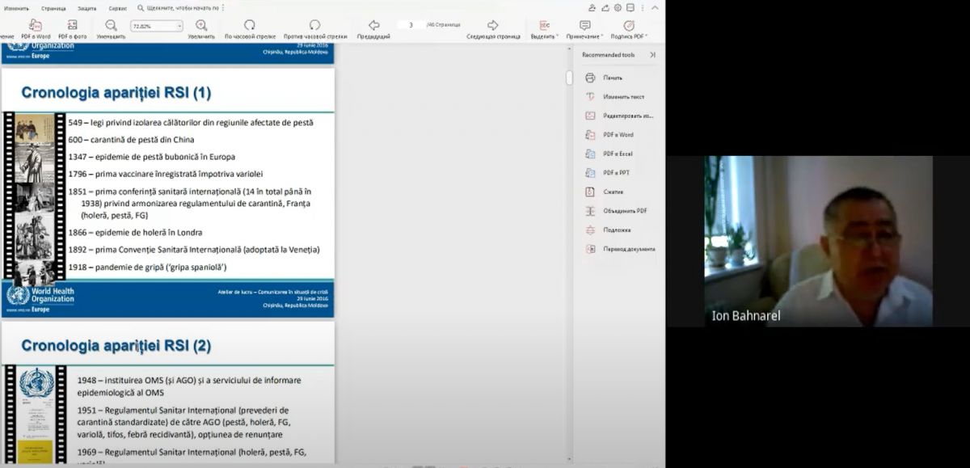Click PDF в Excel in the side panel
This screenshot has height=468, width=970.
tap(618, 154)
